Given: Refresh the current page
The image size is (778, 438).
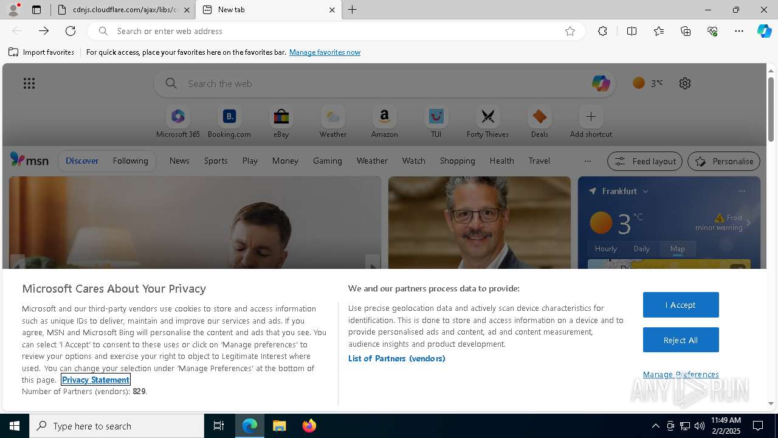Looking at the screenshot, I should [71, 31].
